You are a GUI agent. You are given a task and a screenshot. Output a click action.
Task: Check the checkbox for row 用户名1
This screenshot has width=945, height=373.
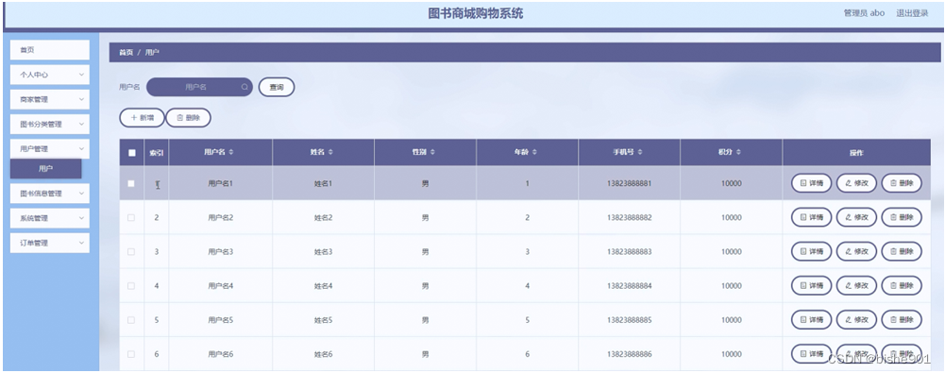[x=131, y=184]
